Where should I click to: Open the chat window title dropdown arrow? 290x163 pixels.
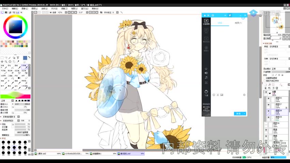225,15
